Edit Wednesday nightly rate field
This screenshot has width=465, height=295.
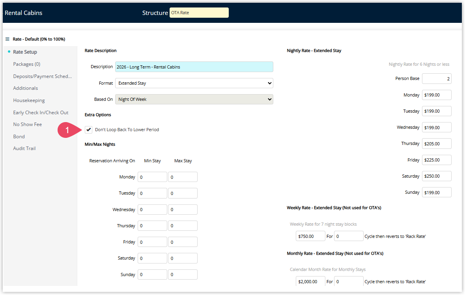437,127
